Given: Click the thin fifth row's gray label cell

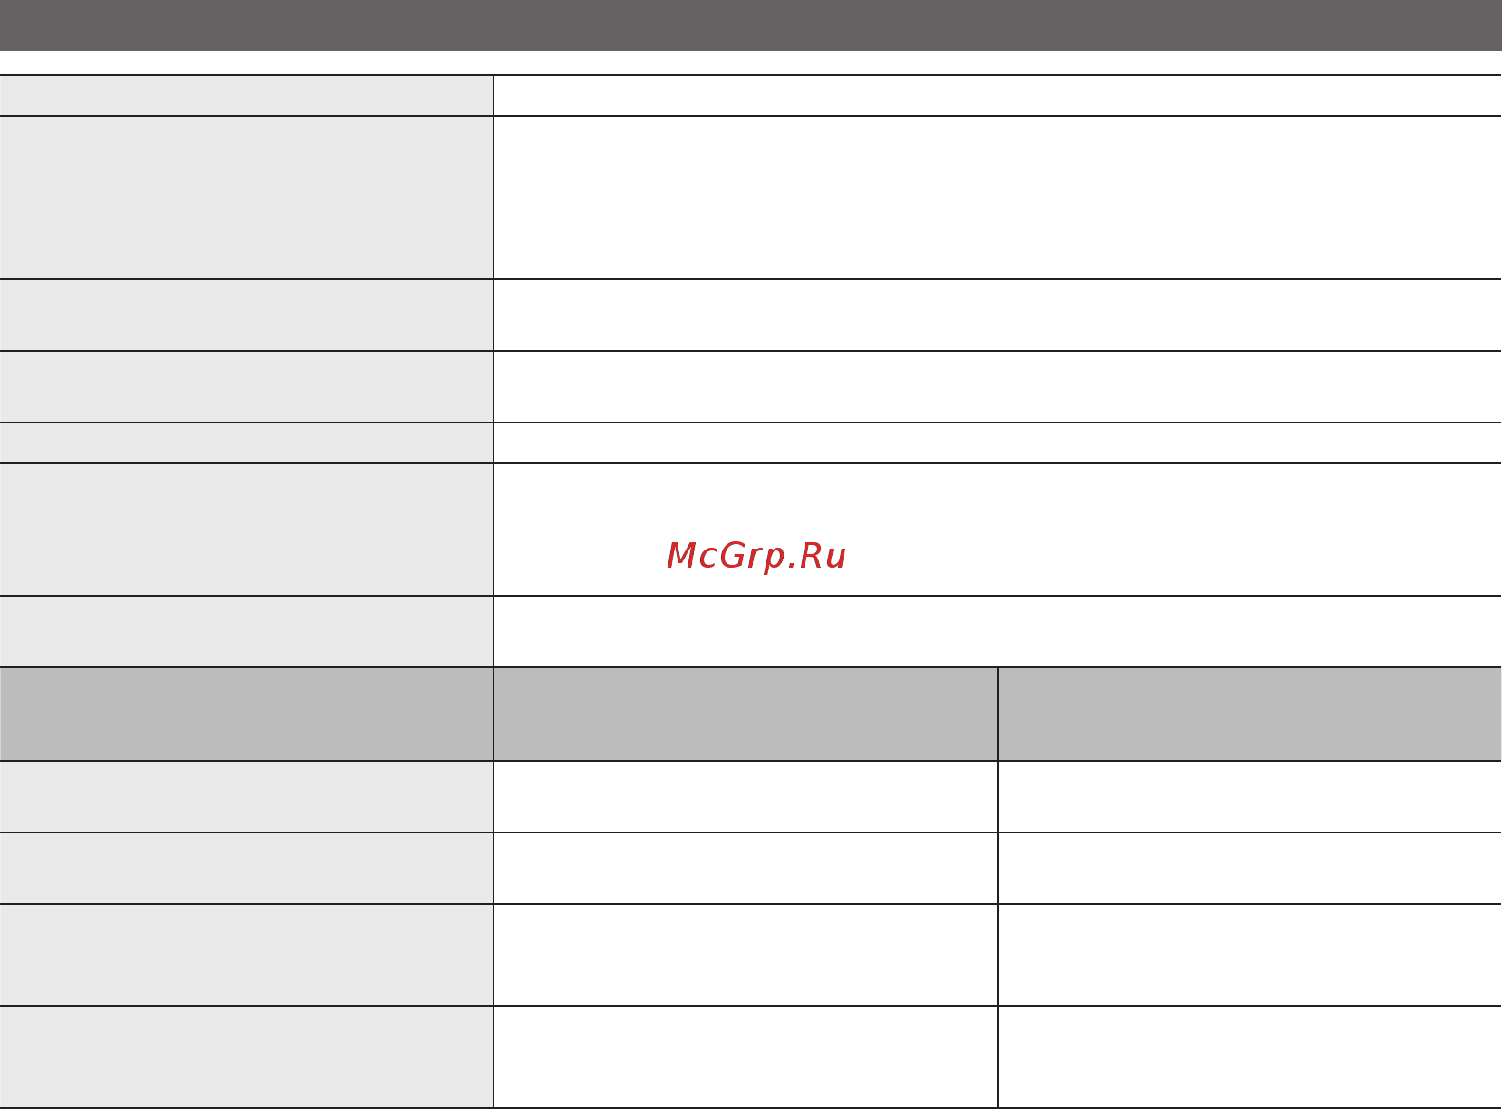Looking at the screenshot, I should [x=246, y=443].
